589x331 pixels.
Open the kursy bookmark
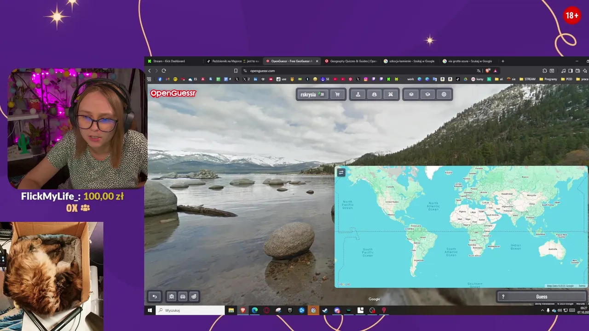(477, 79)
